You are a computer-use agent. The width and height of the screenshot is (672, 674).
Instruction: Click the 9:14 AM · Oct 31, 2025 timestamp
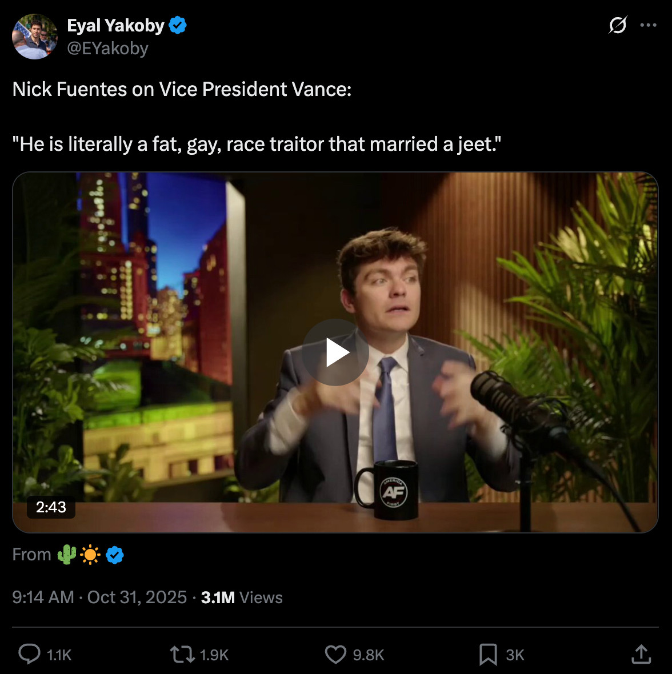[x=99, y=597]
